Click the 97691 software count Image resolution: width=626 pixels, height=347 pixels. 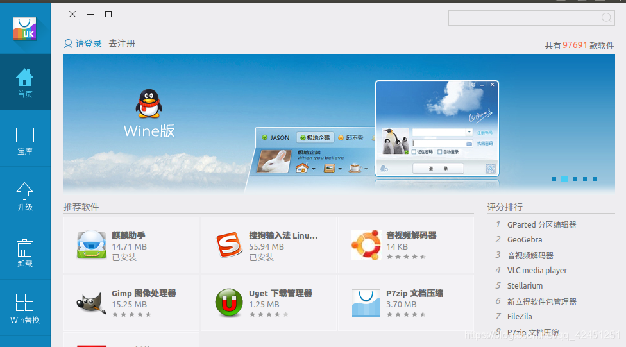(x=575, y=45)
